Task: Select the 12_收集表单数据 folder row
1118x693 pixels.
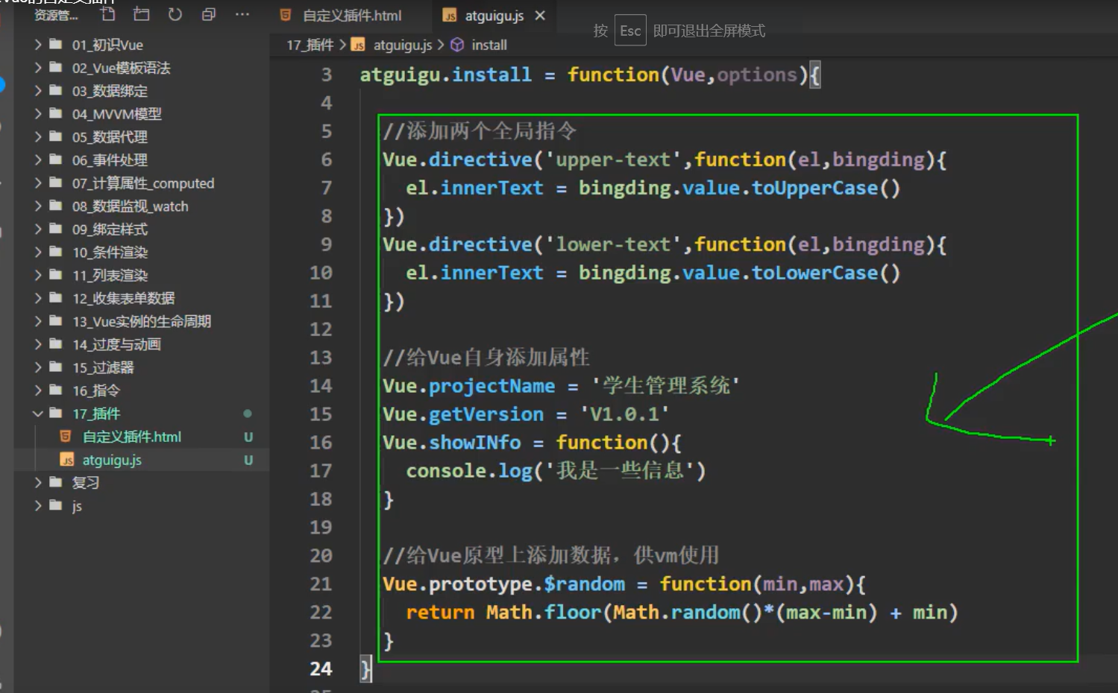Action: click(142, 299)
